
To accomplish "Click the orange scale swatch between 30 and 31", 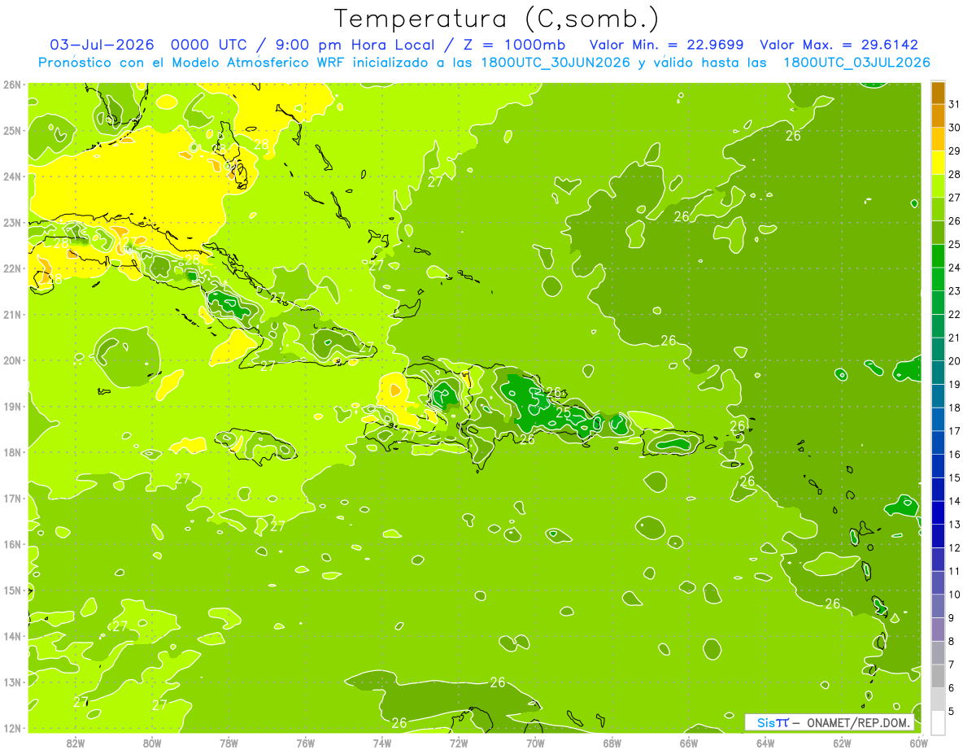I will pyautogui.click(x=938, y=115).
